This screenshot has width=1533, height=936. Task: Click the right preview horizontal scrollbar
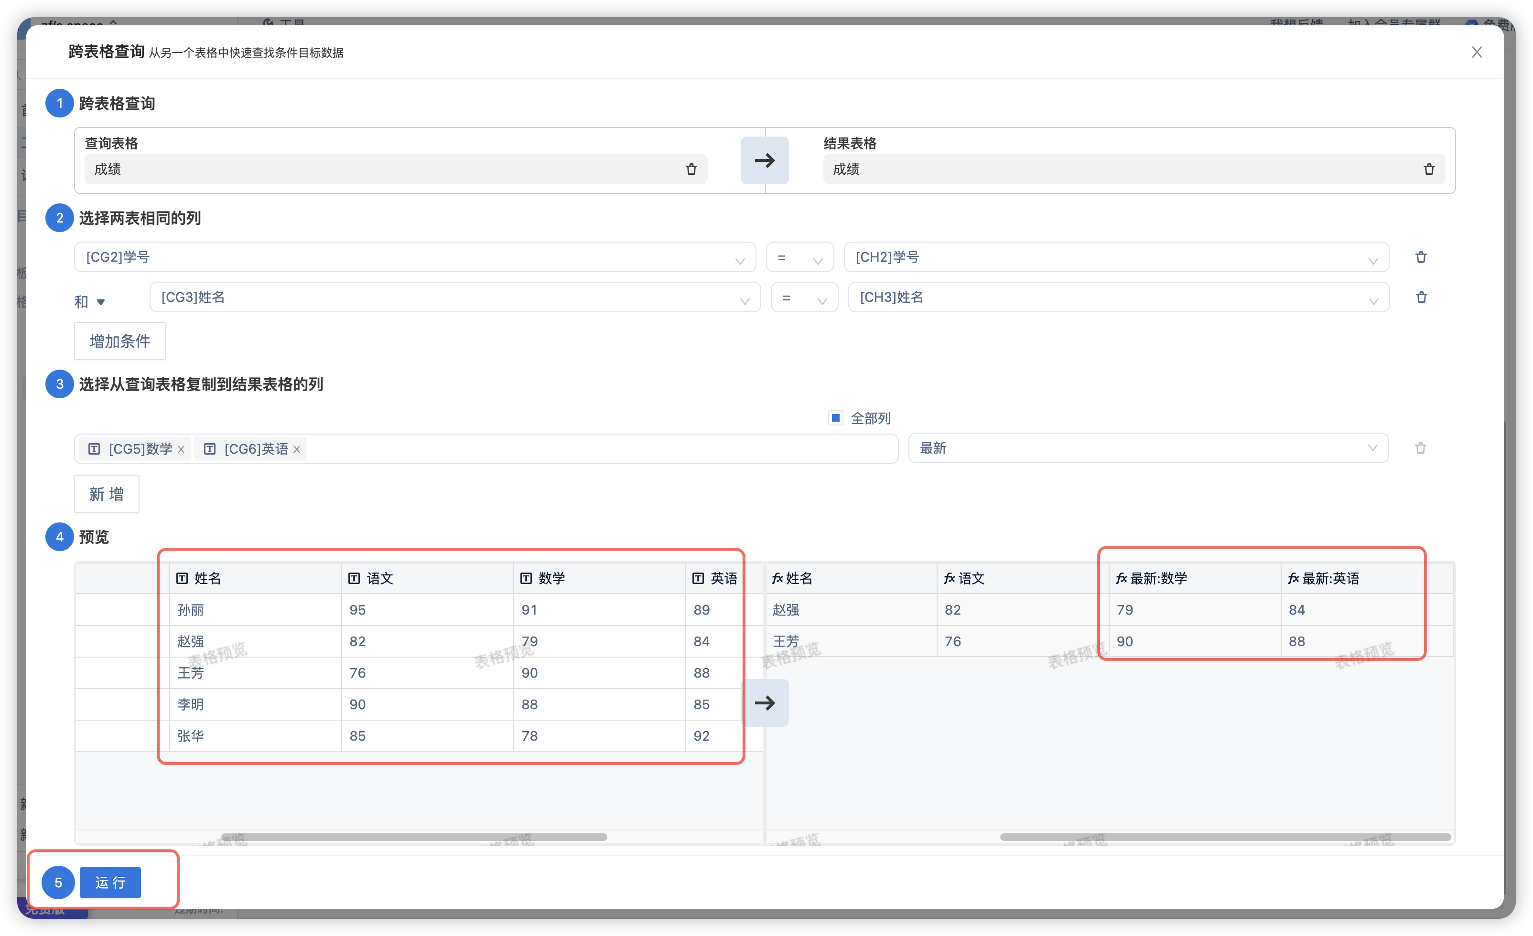[1225, 837]
